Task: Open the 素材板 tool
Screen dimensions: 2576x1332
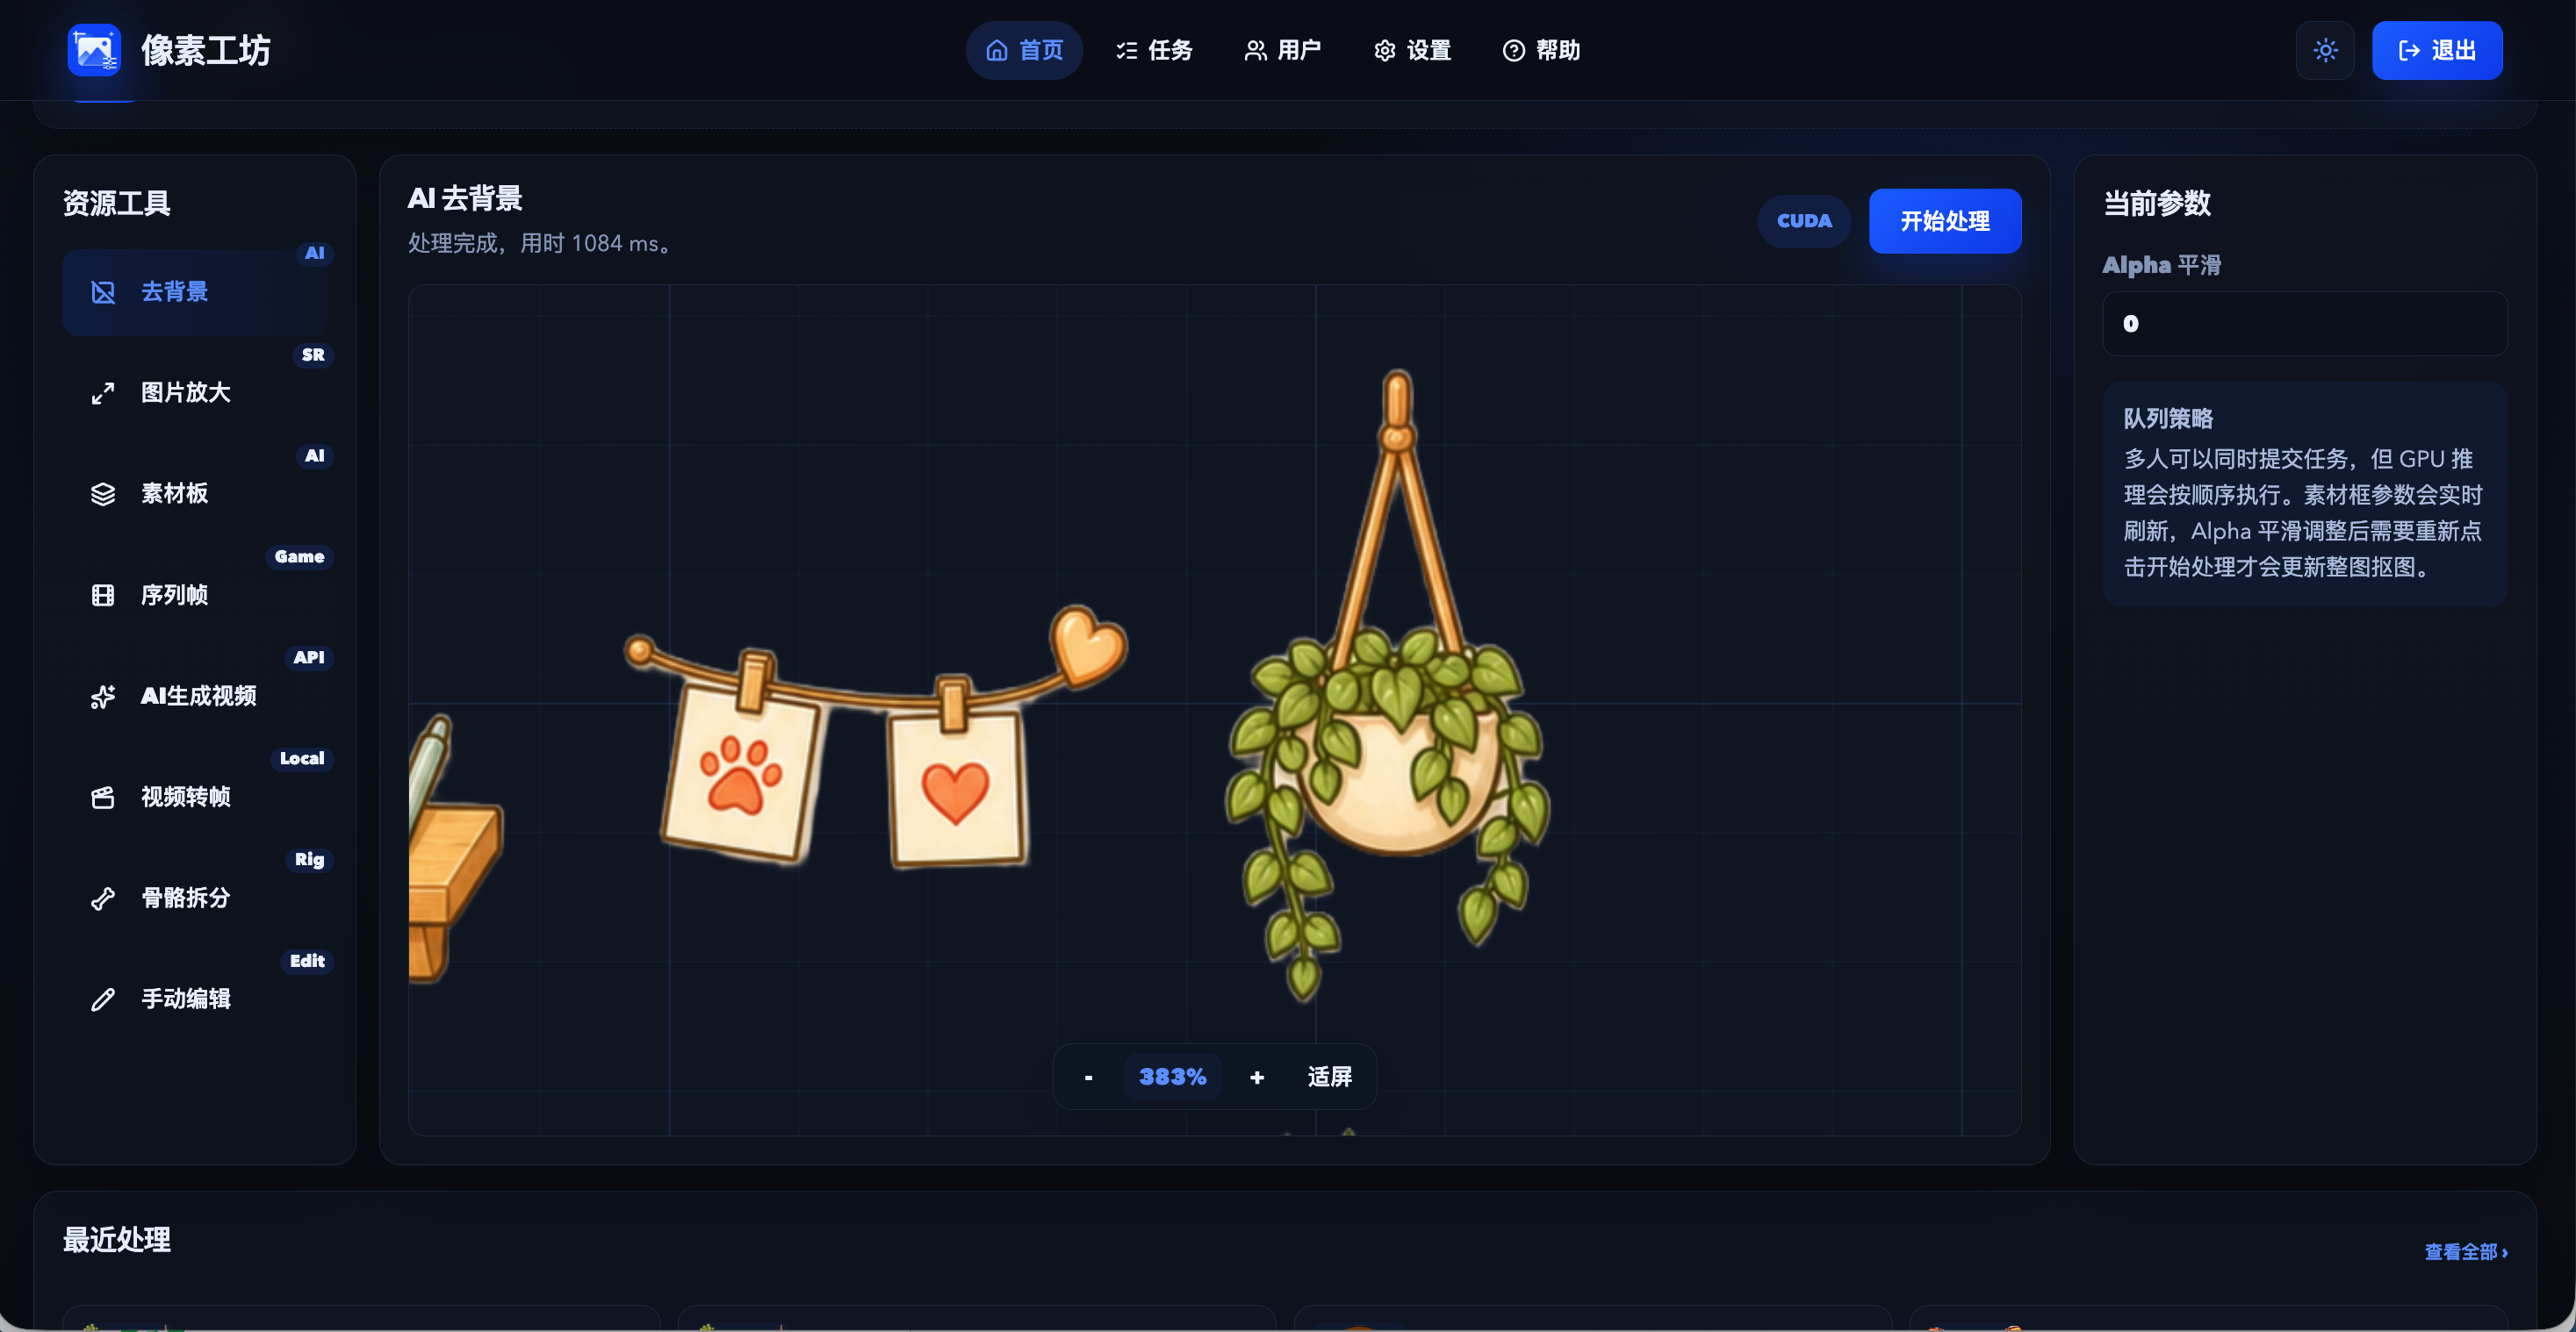Action: [194, 494]
